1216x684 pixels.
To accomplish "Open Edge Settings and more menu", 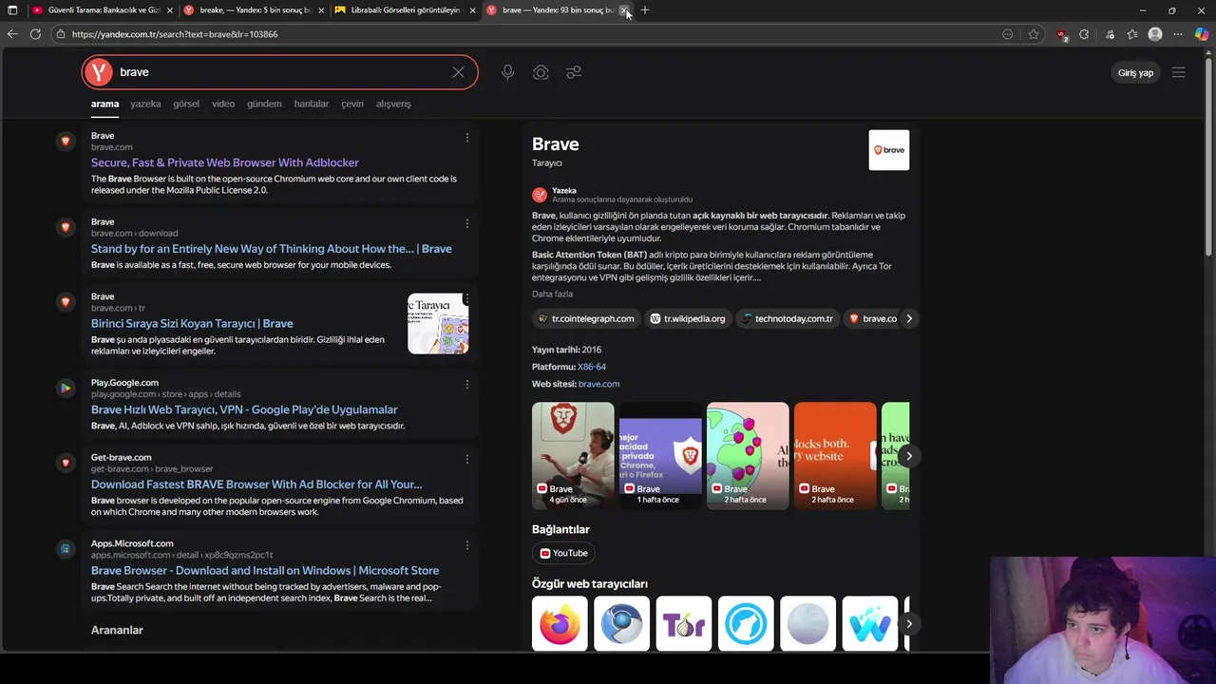I will click(1178, 34).
